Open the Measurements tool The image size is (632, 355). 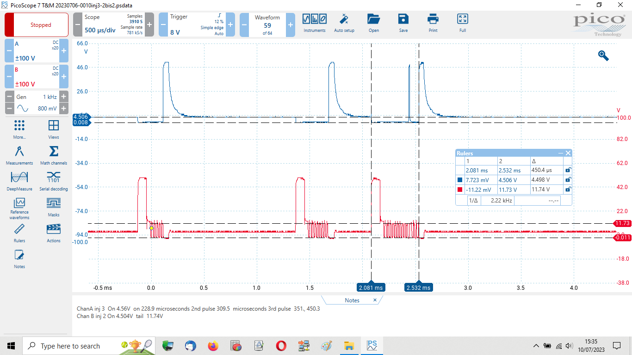pyautogui.click(x=19, y=155)
